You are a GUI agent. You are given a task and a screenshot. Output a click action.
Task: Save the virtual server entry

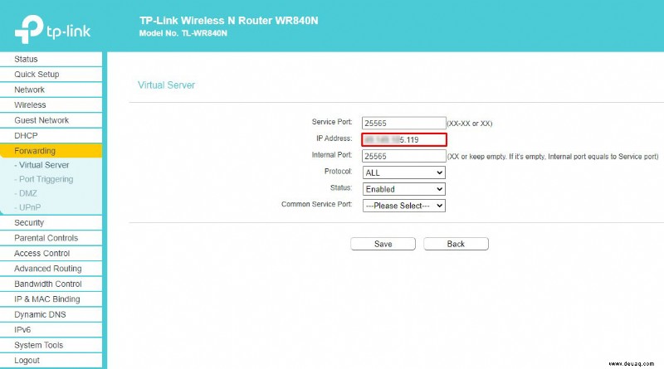coord(383,244)
